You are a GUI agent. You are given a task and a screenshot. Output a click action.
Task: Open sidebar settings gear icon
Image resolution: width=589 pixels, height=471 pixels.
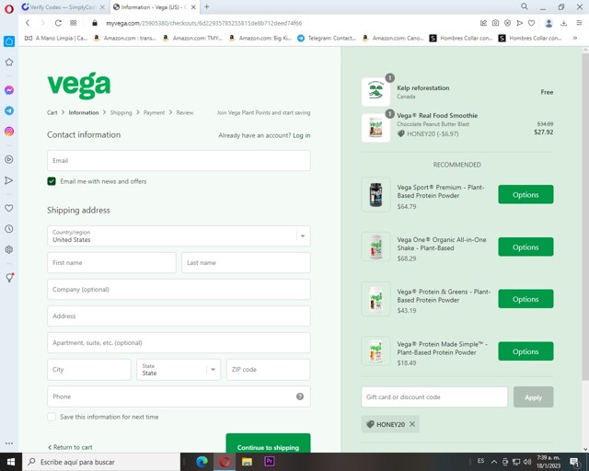coord(9,250)
